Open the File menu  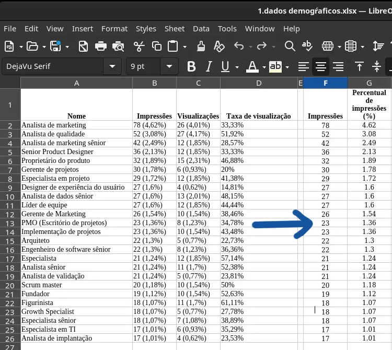pos(10,29)
